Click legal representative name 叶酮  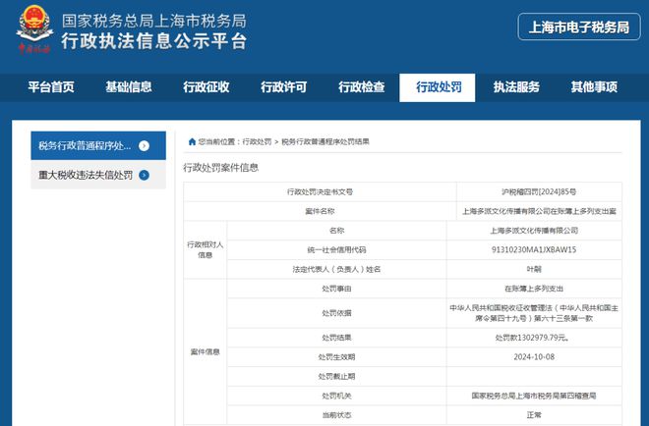tap(534, 269)
